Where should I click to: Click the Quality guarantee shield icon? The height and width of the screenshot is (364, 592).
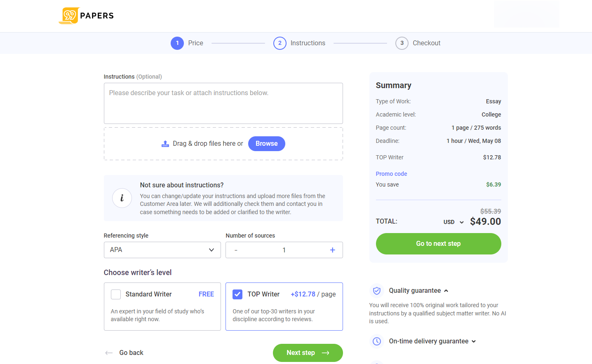[x=376, y=291]
